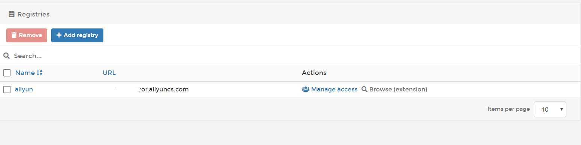Click the Manage access users icon

tap(305, 89)
